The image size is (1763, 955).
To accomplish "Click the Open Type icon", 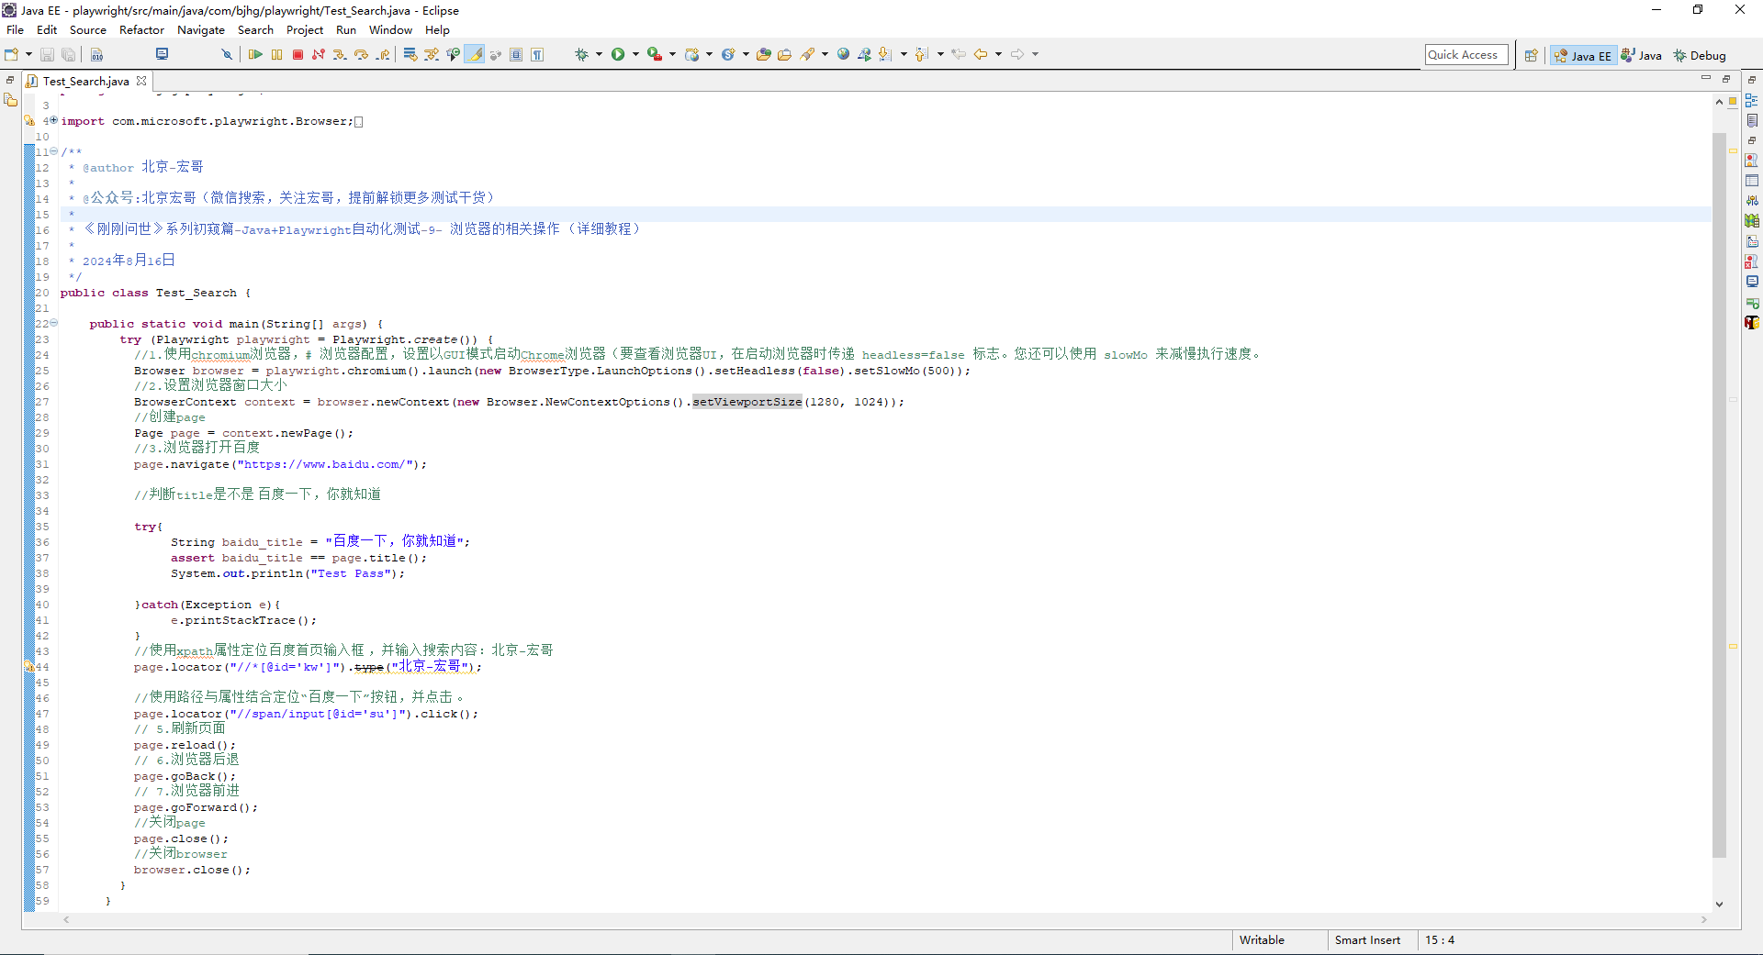I will click(763, 55).
